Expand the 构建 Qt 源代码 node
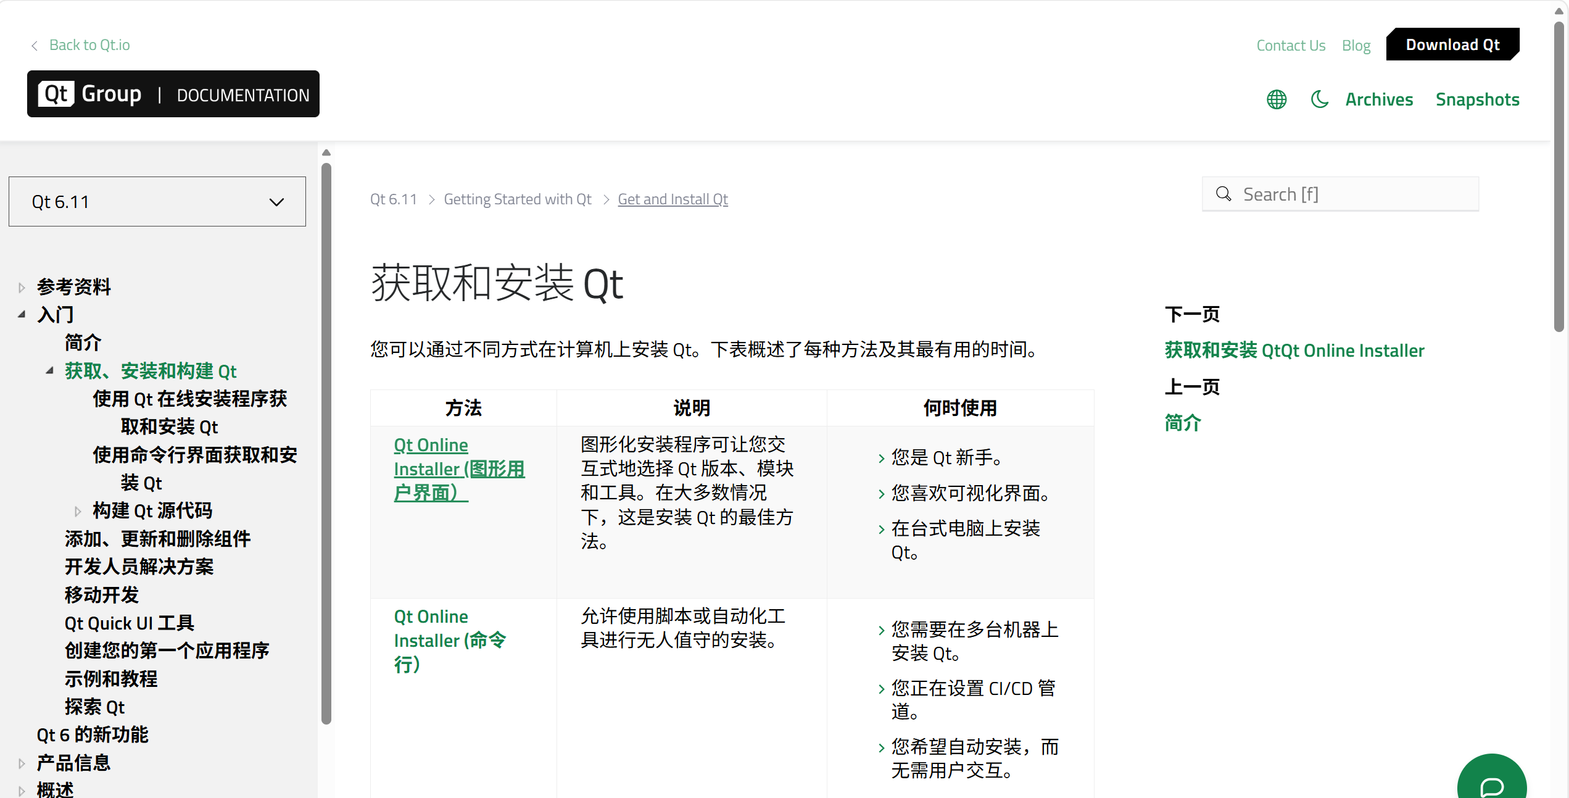Screen dimensions: 1569x798 [78, 511]
